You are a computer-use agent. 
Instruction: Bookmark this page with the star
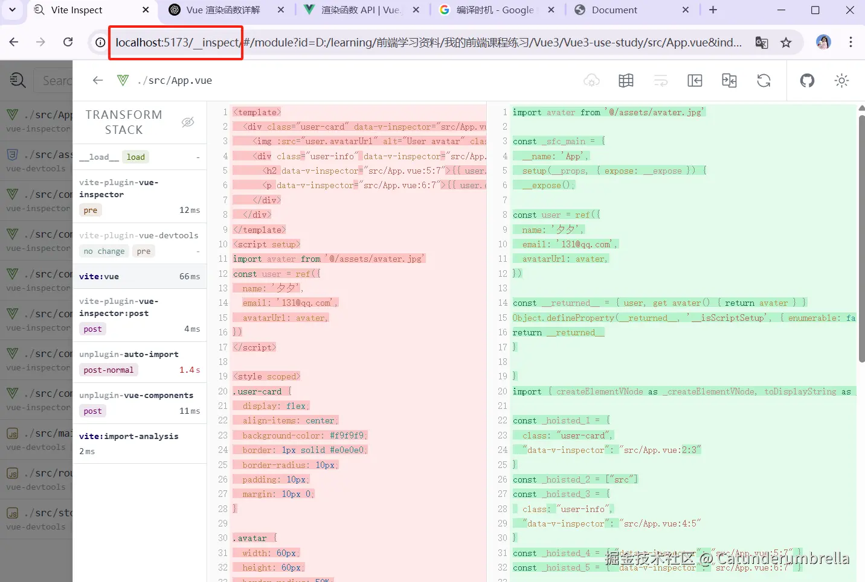[x=786, y=42]
